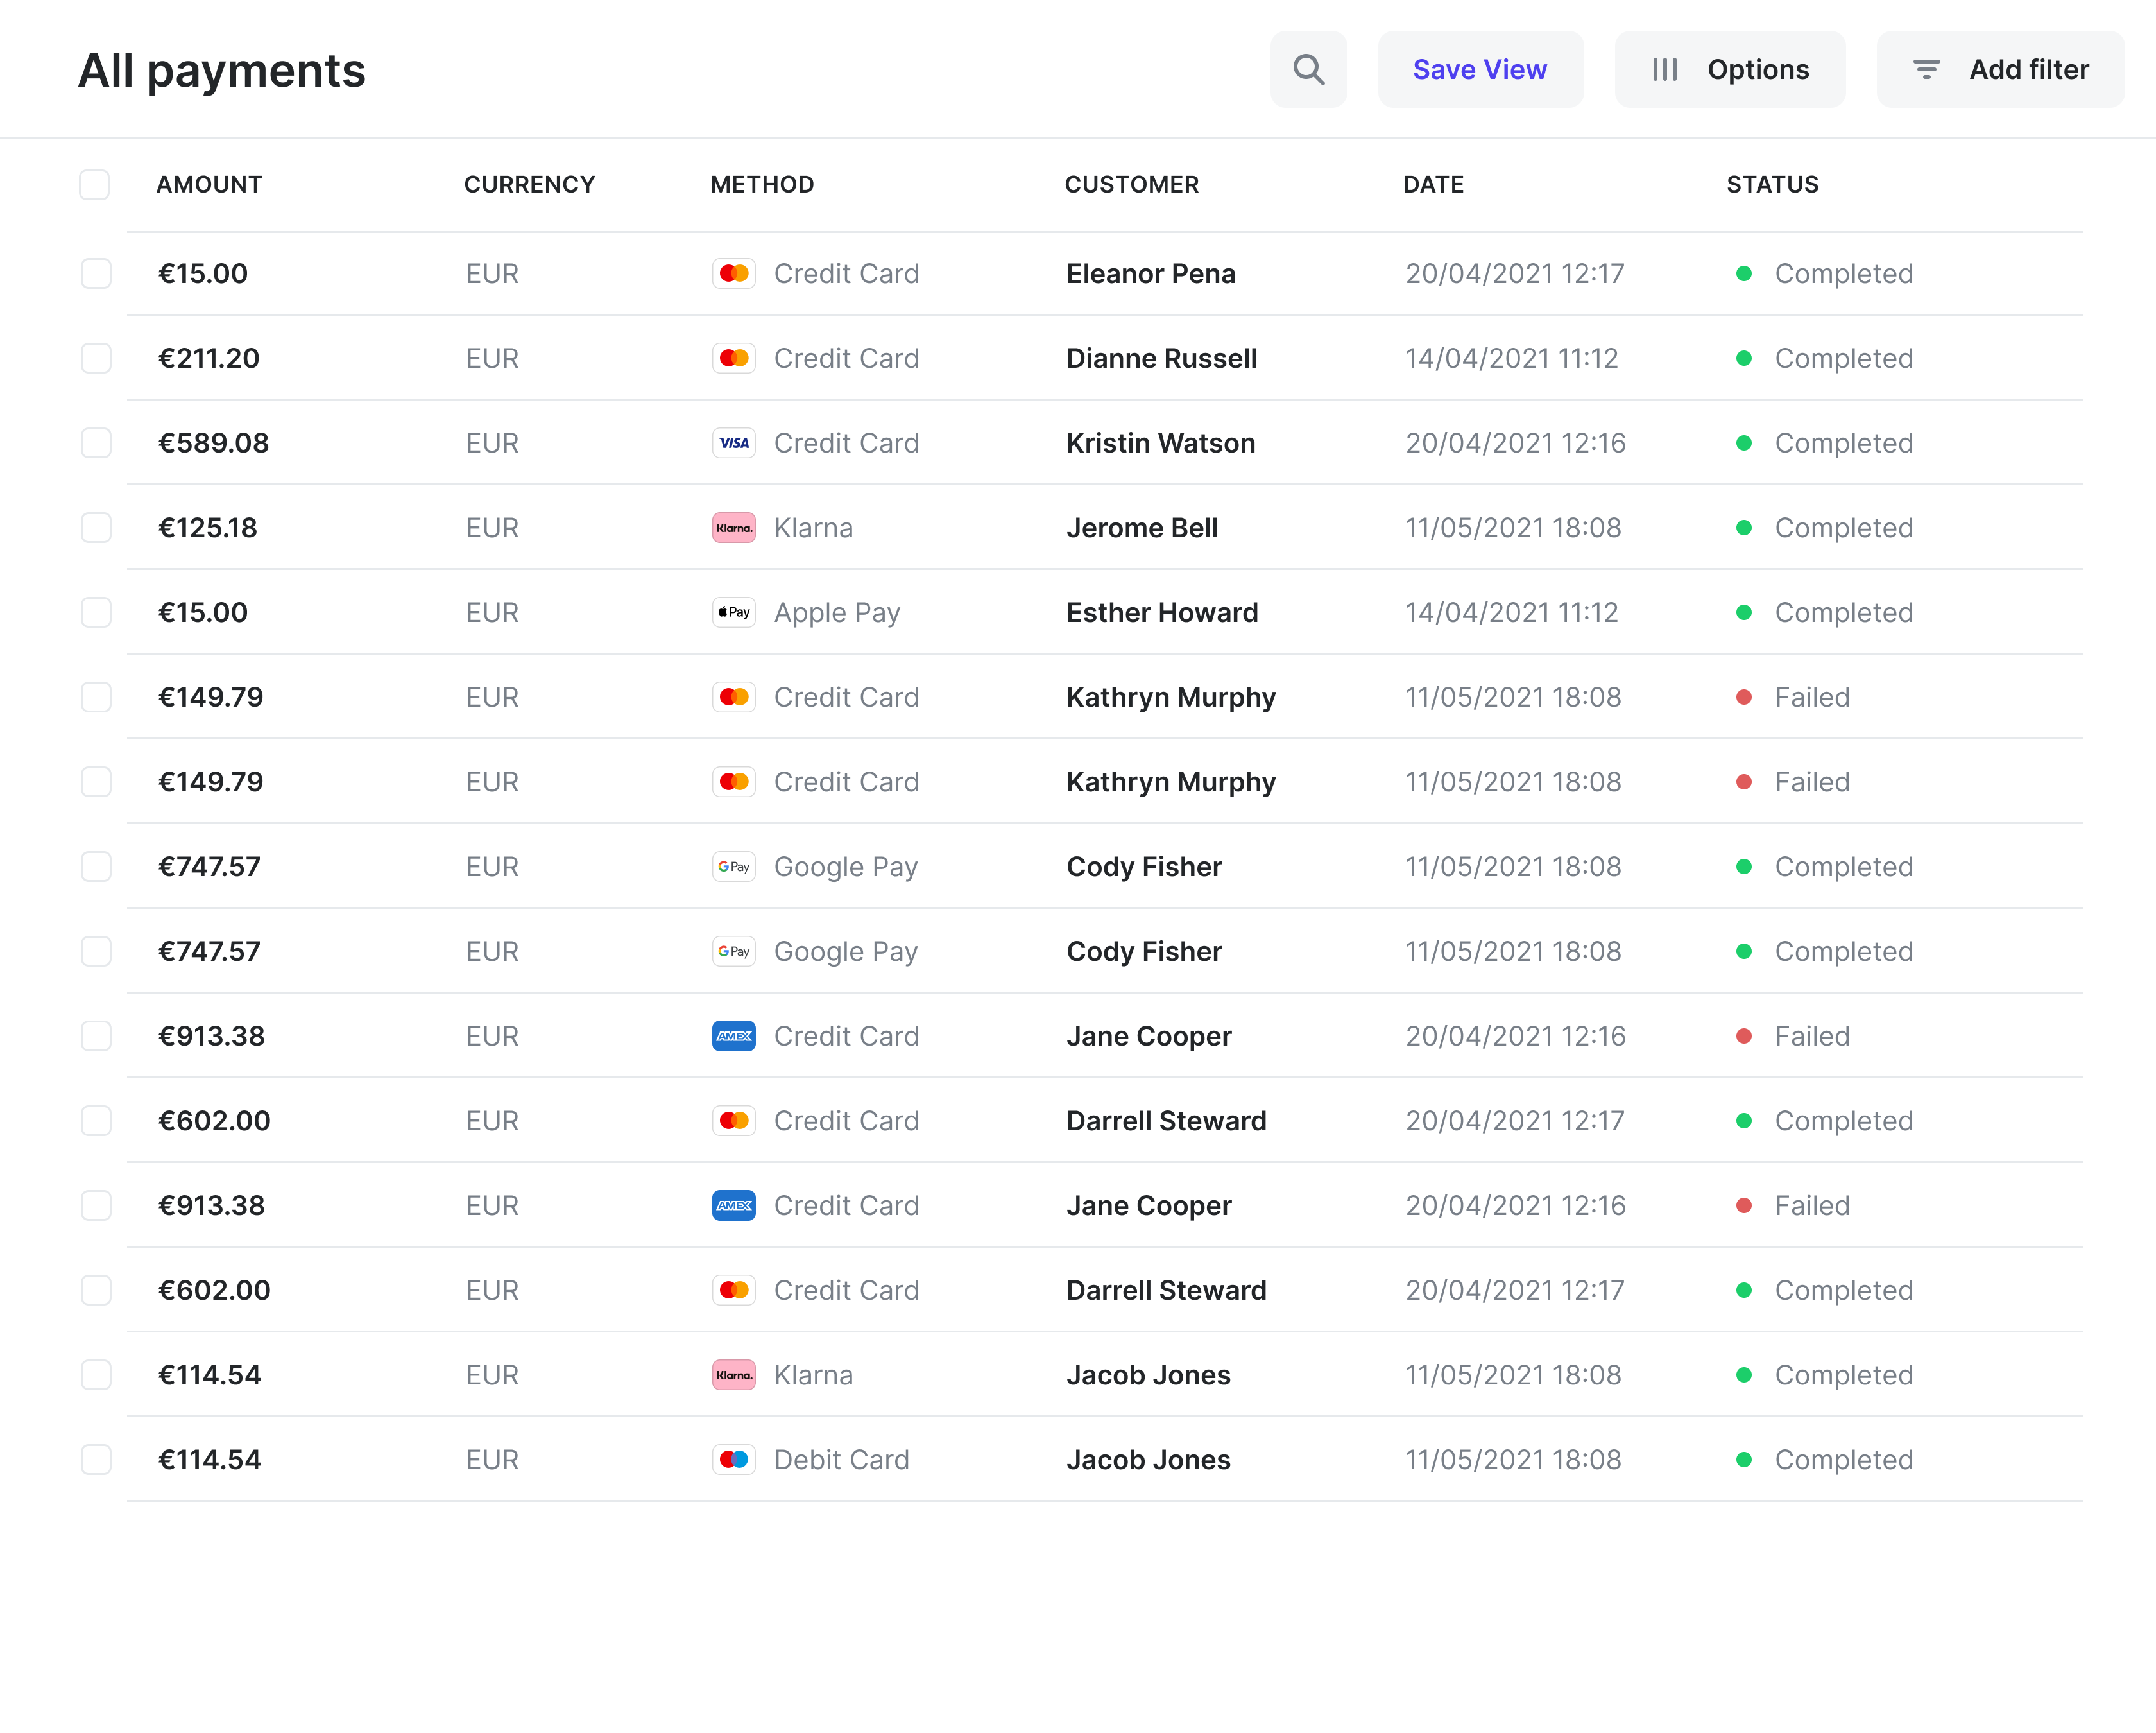Viewport: 2156px width, 1733px height.
Task: Click the Maestro debit card icon for Jacob Jones
Action: tap(734, 1459)
